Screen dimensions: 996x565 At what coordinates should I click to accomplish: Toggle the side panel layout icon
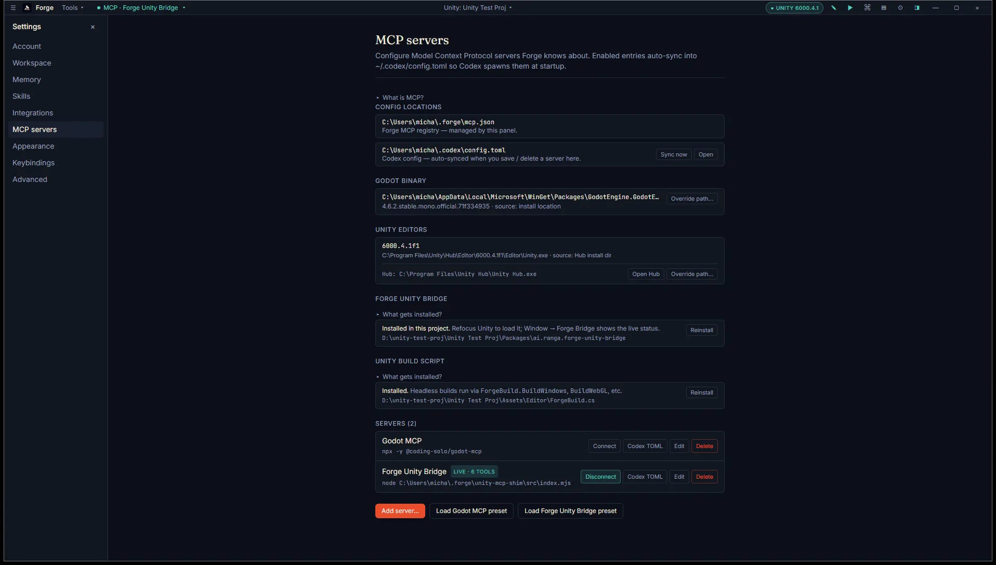[917, 8]
